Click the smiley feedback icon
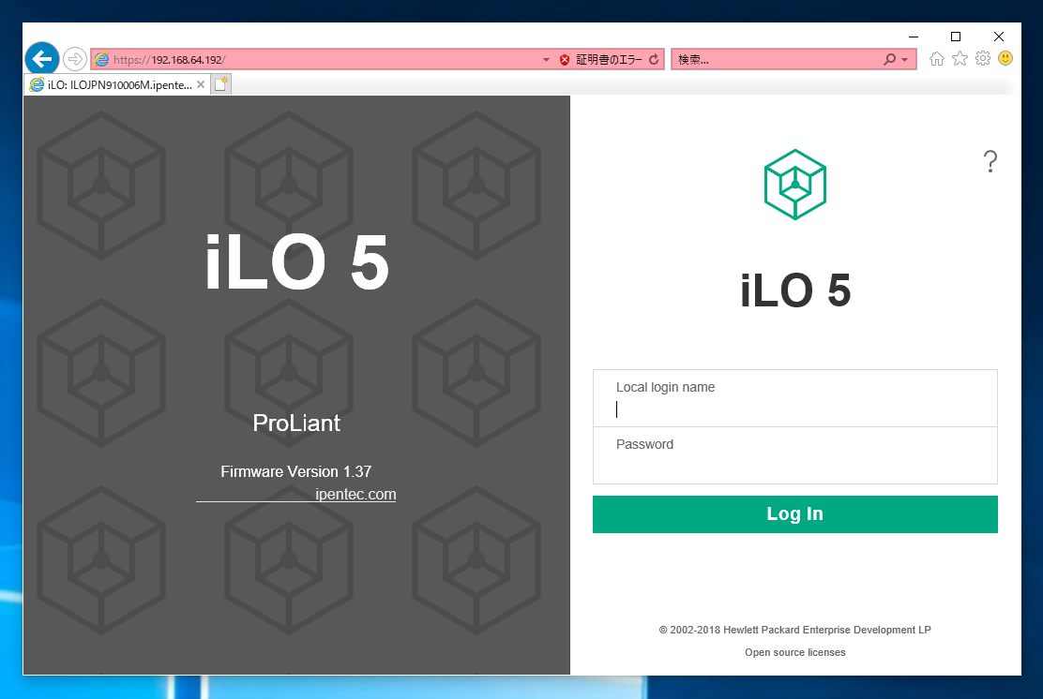Screen dimensions: 1043x699 pyautogui.click(x=1005, y=58)
